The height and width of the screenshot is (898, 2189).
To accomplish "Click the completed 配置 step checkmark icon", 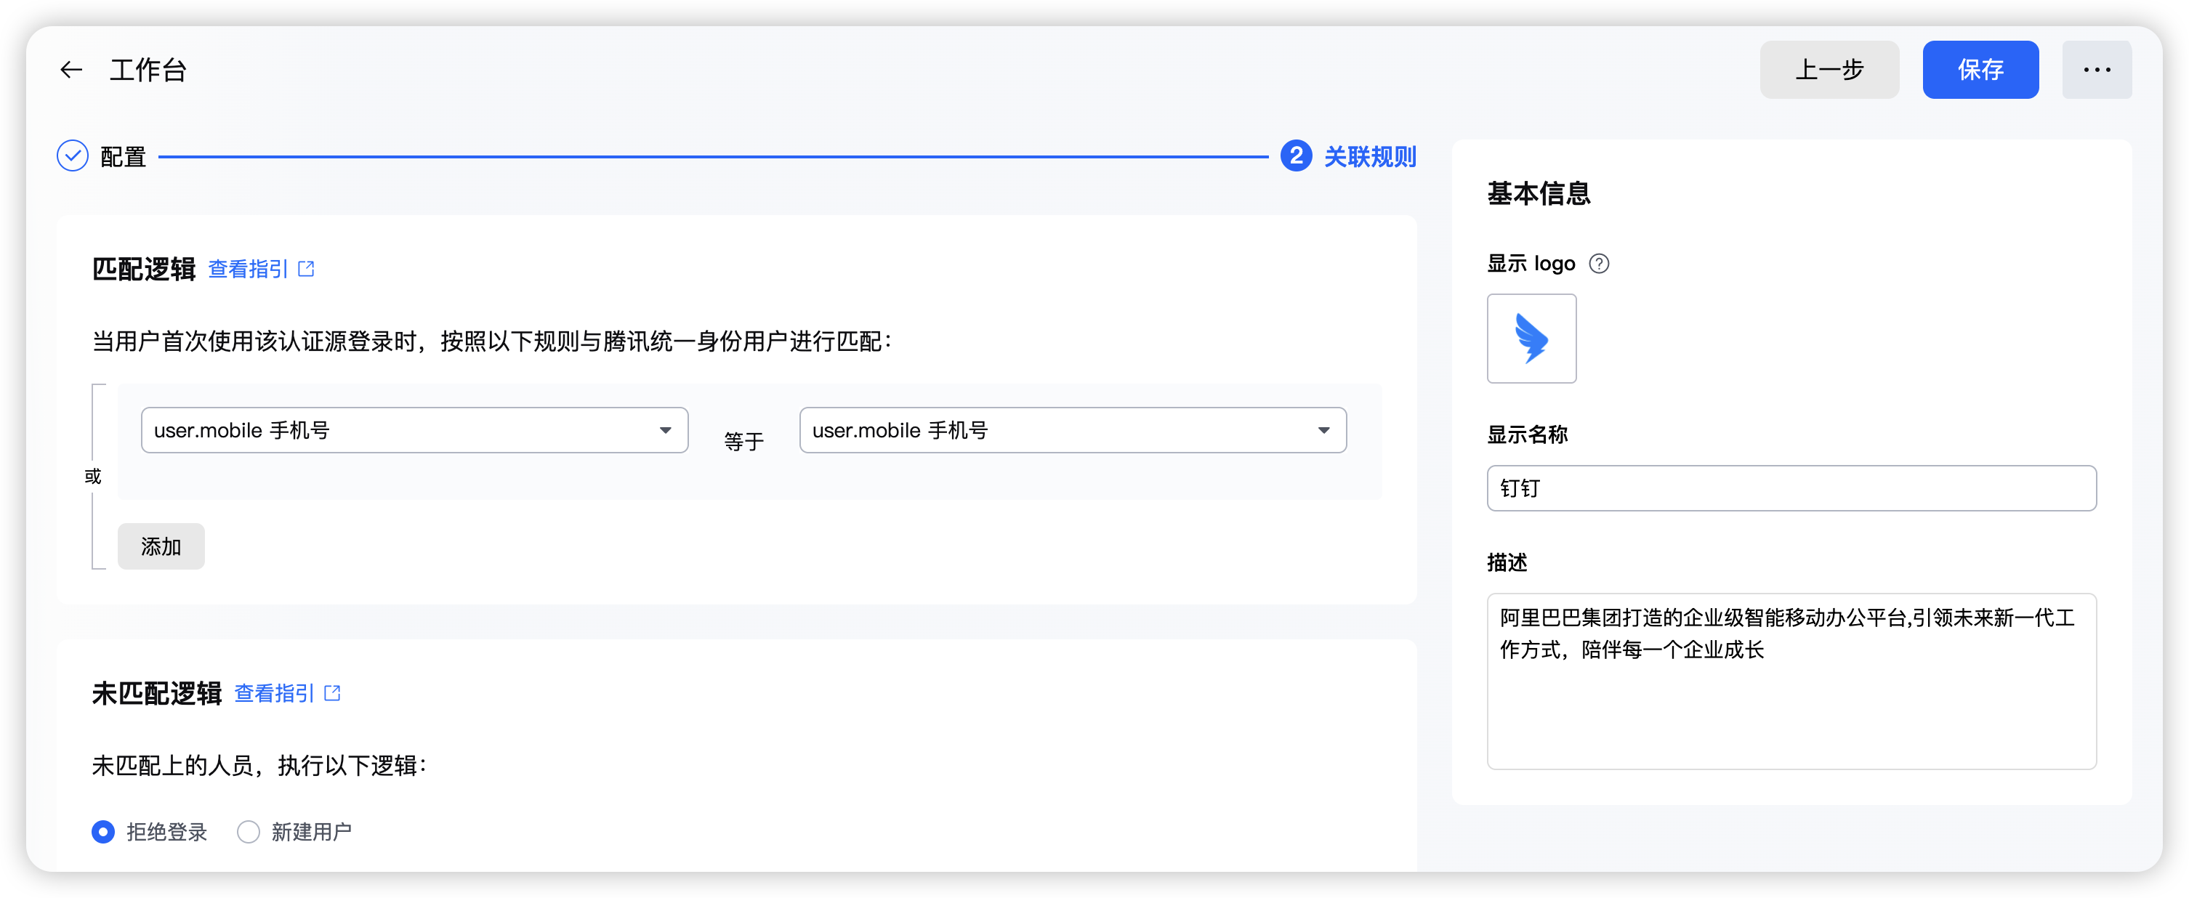I will click(72, 156).
